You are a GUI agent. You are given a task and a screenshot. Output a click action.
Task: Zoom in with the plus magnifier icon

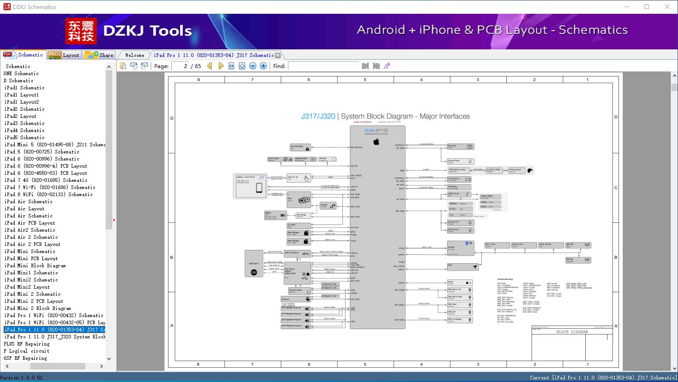[263, 65]
